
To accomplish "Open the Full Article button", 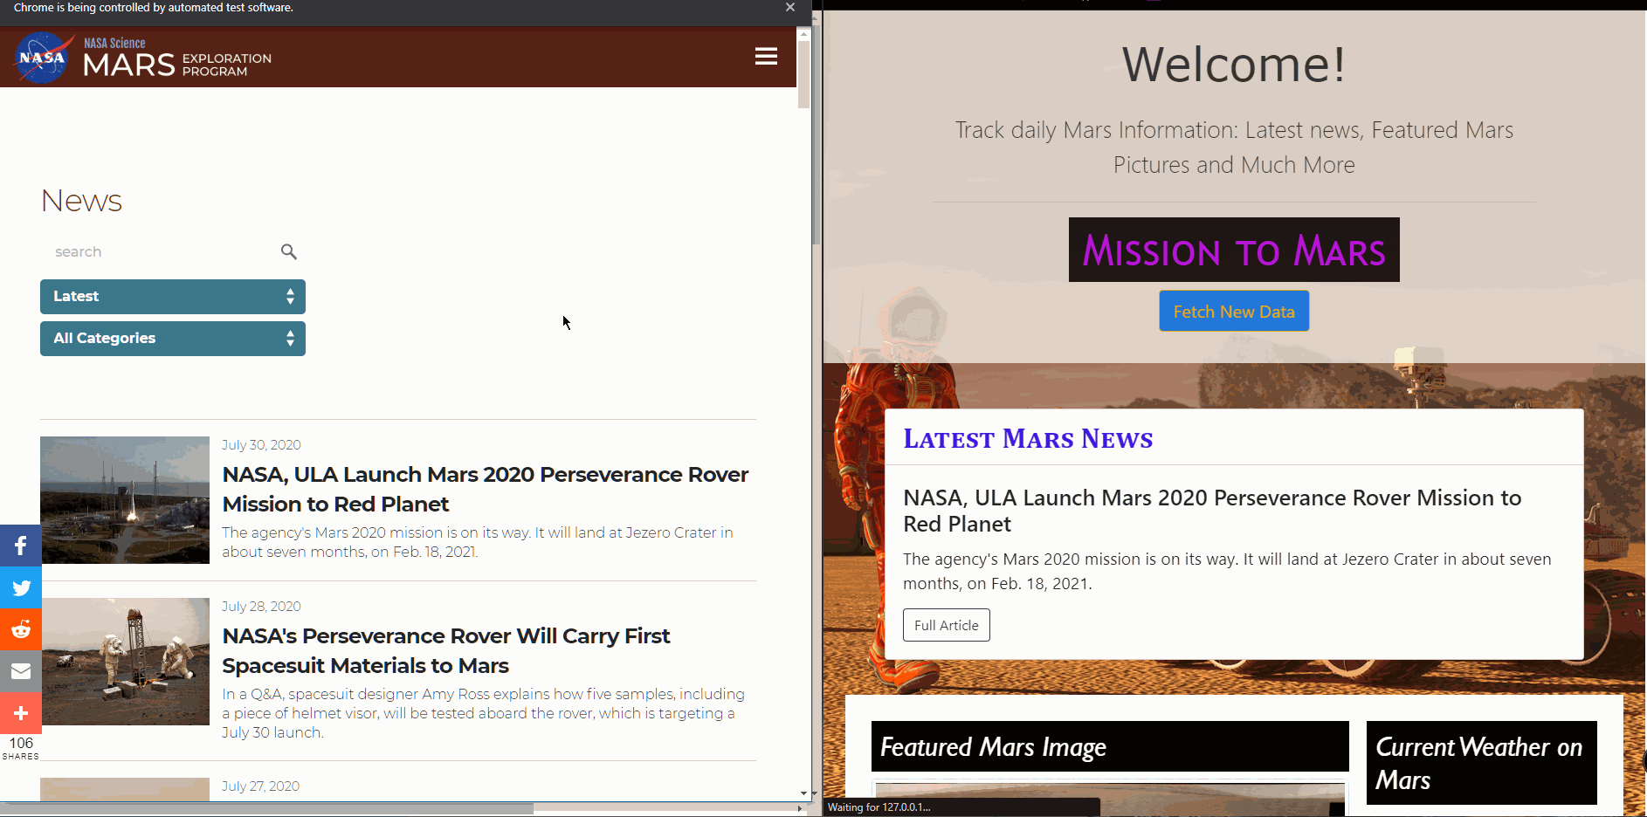I will (x=947, y=625).
